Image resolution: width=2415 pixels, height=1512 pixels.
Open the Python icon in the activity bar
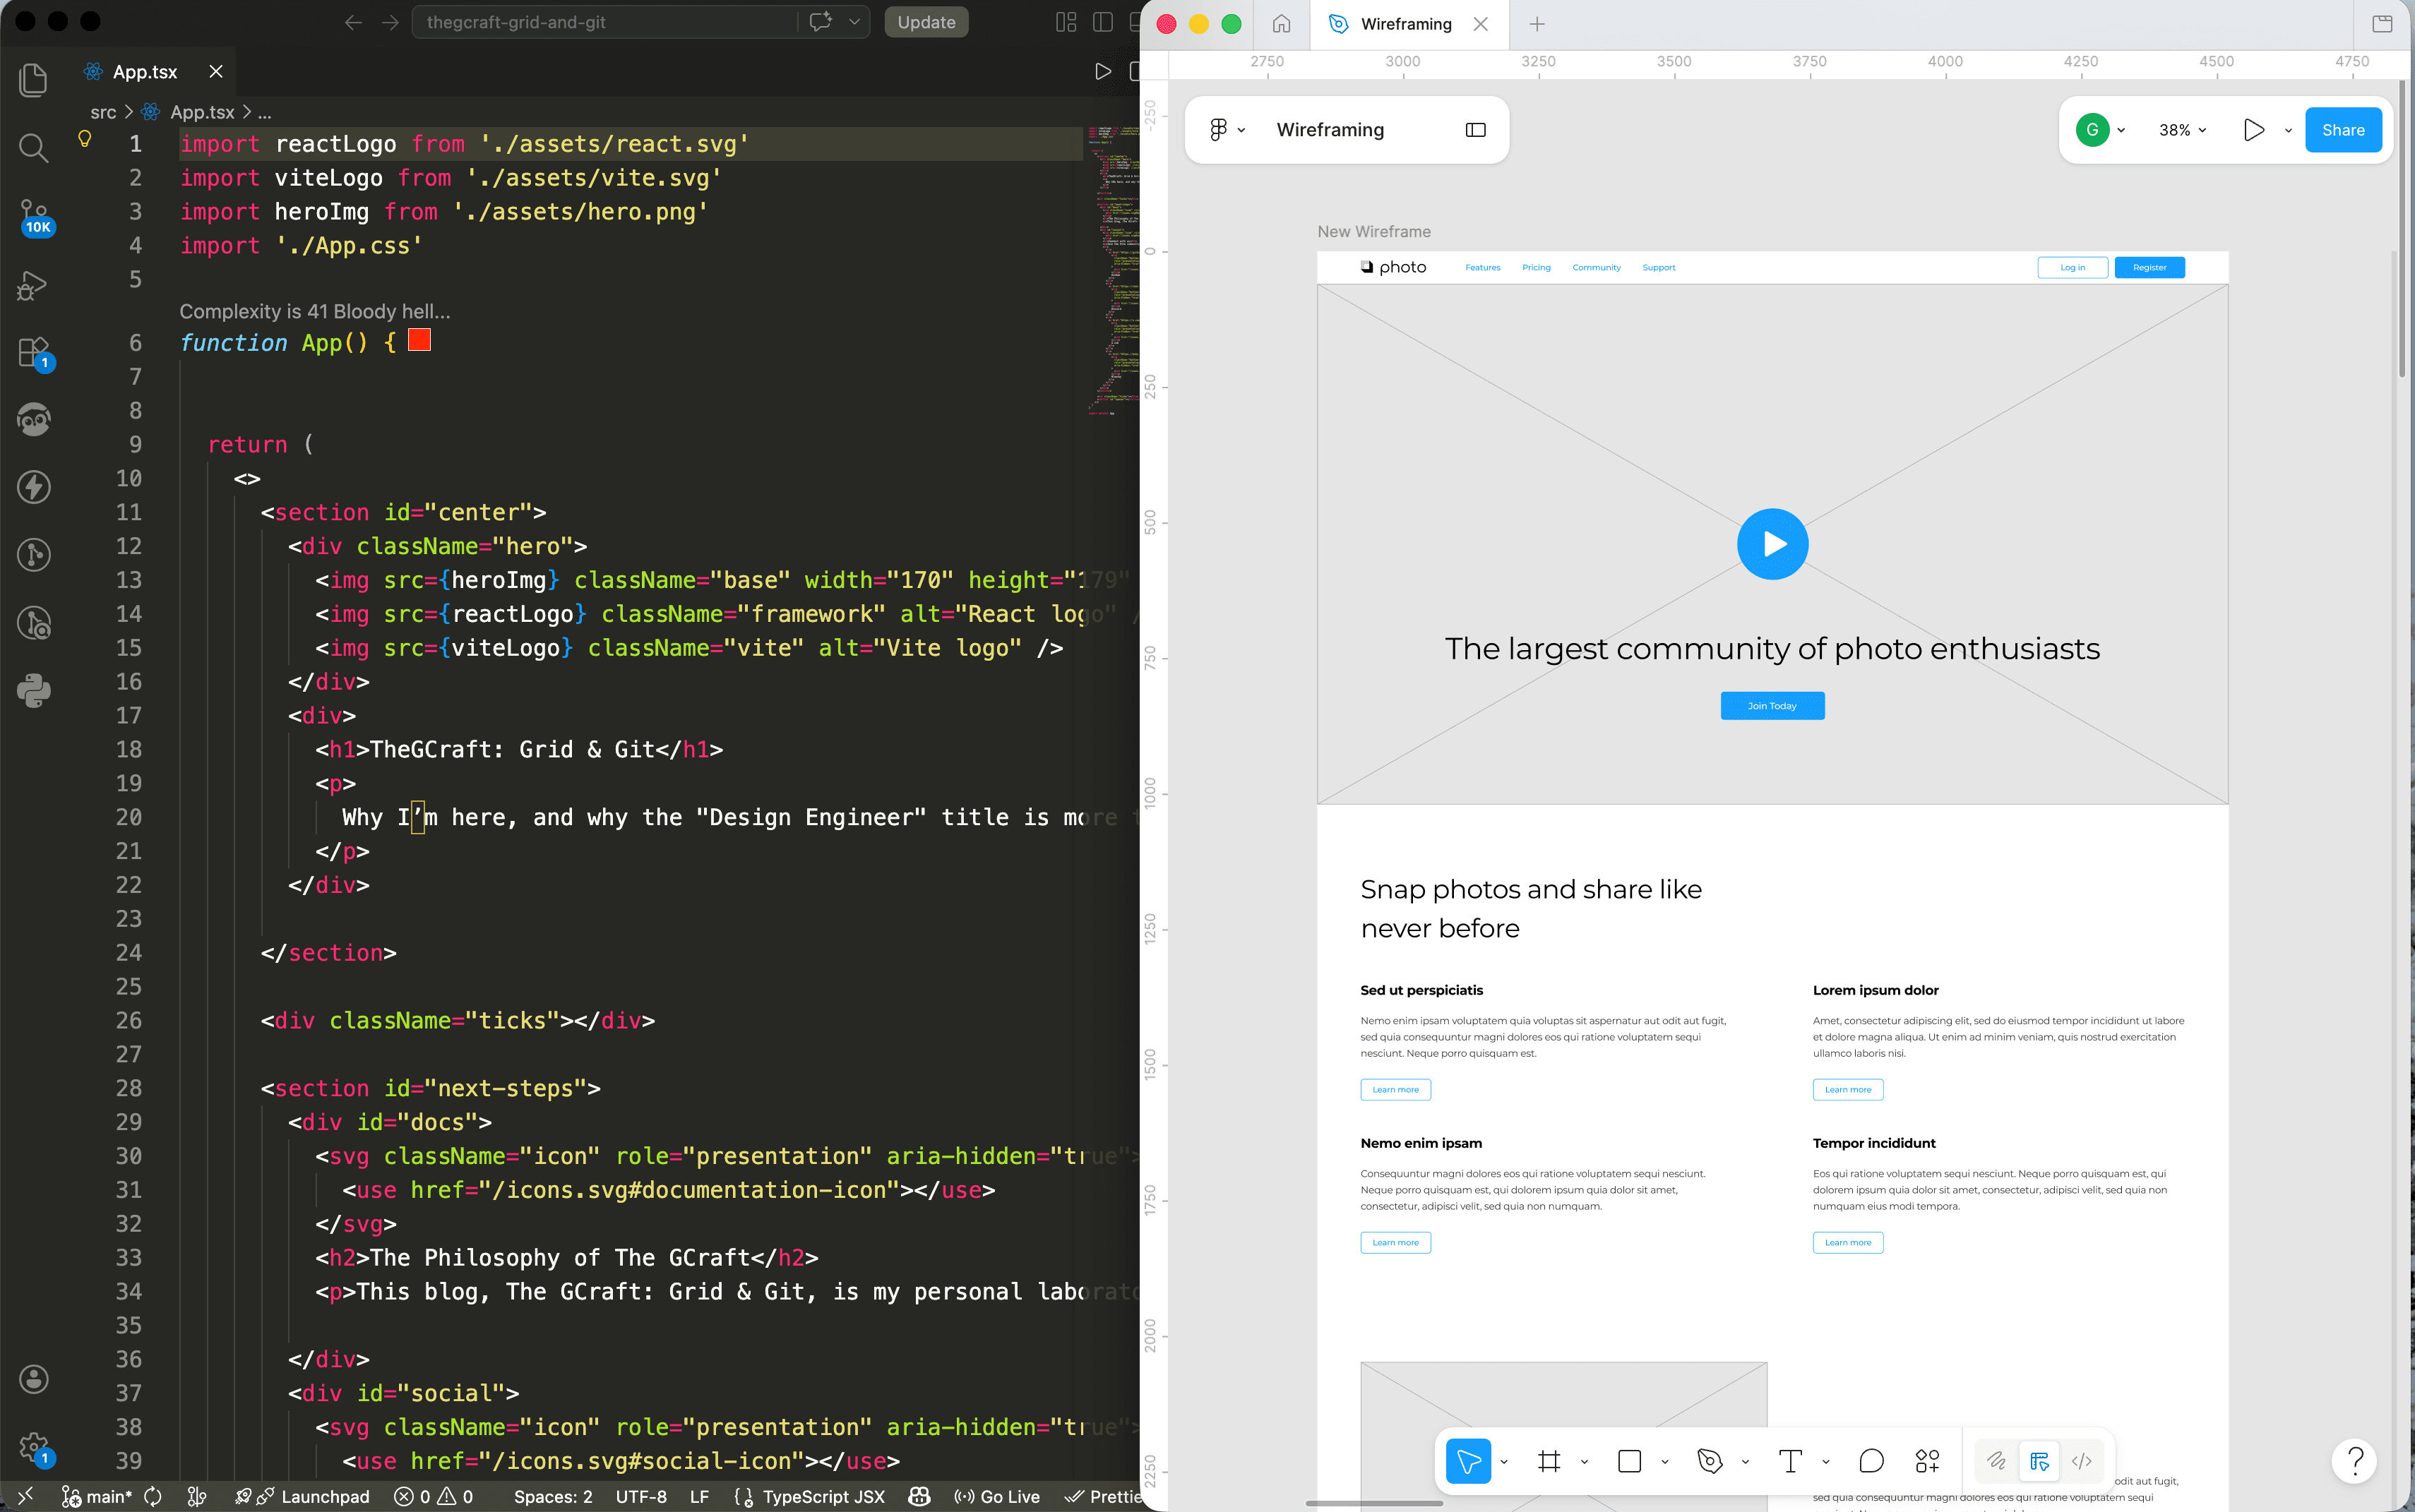34,690
